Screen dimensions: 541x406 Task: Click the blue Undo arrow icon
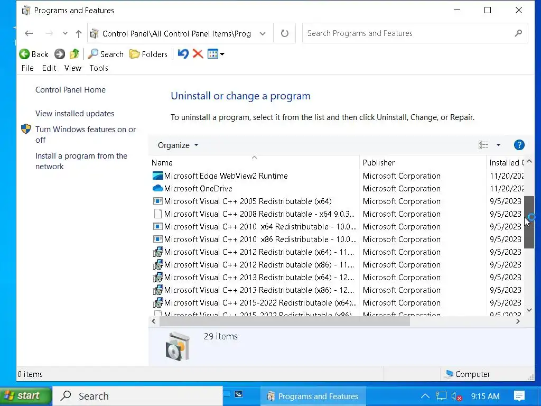click(x=183, y=54)
